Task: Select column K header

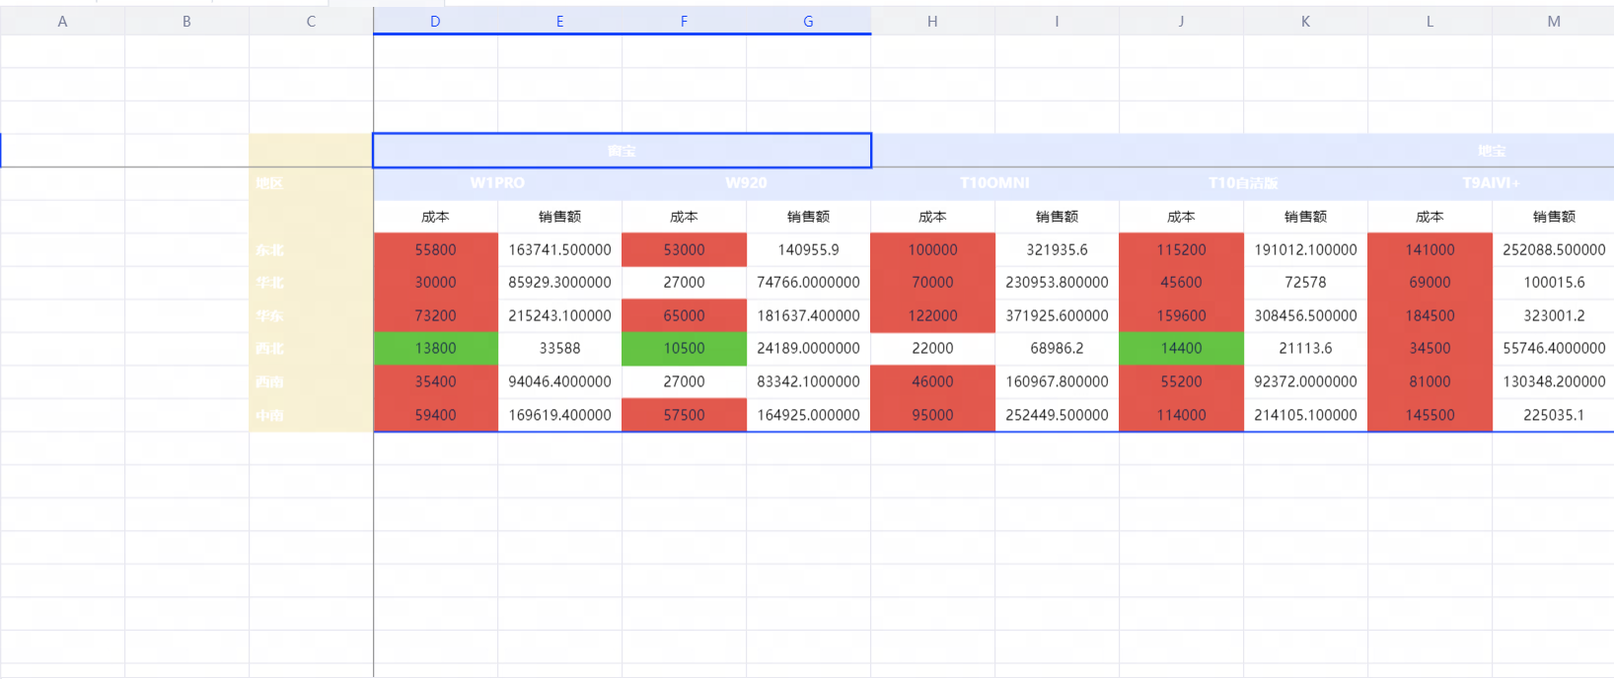Action: (1305, 21)
